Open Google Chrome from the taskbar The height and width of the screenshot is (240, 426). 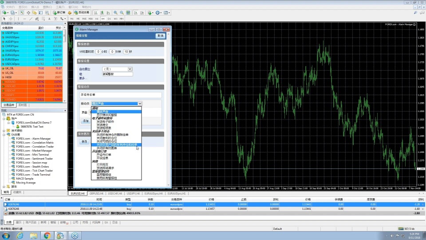47,235
